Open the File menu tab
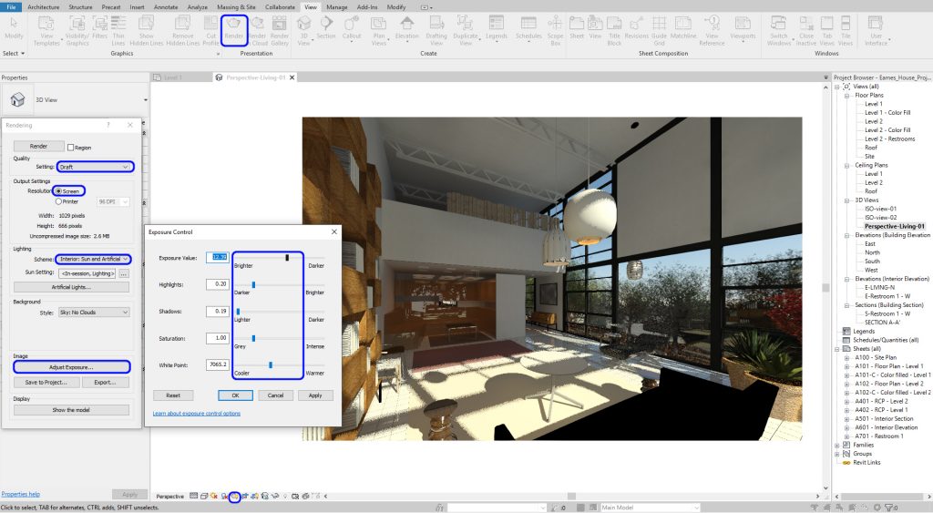The image size is (933, 513). pyautogui.click(x=11, y=7)
